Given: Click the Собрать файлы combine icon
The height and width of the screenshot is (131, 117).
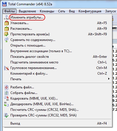Looking at the screenshot, I should (x=6, y=93).
